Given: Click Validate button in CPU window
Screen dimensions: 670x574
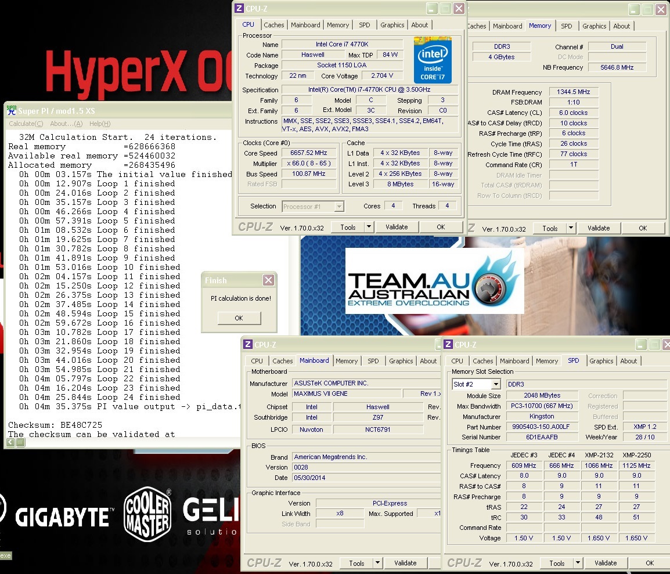Looking at the screenshot, I should [x=397, y=227].
